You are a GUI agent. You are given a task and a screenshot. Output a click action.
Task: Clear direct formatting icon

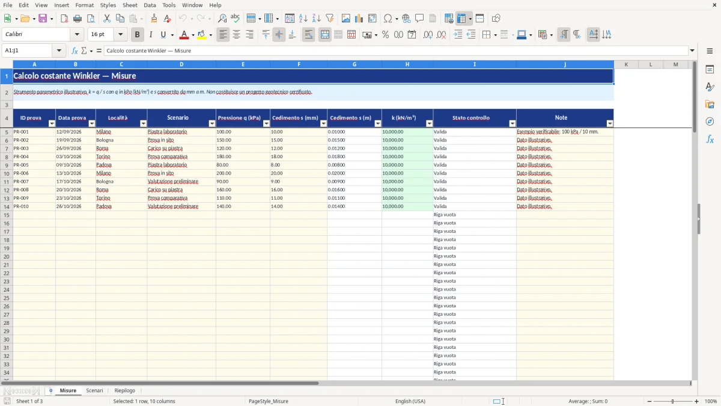pos(168,19)
